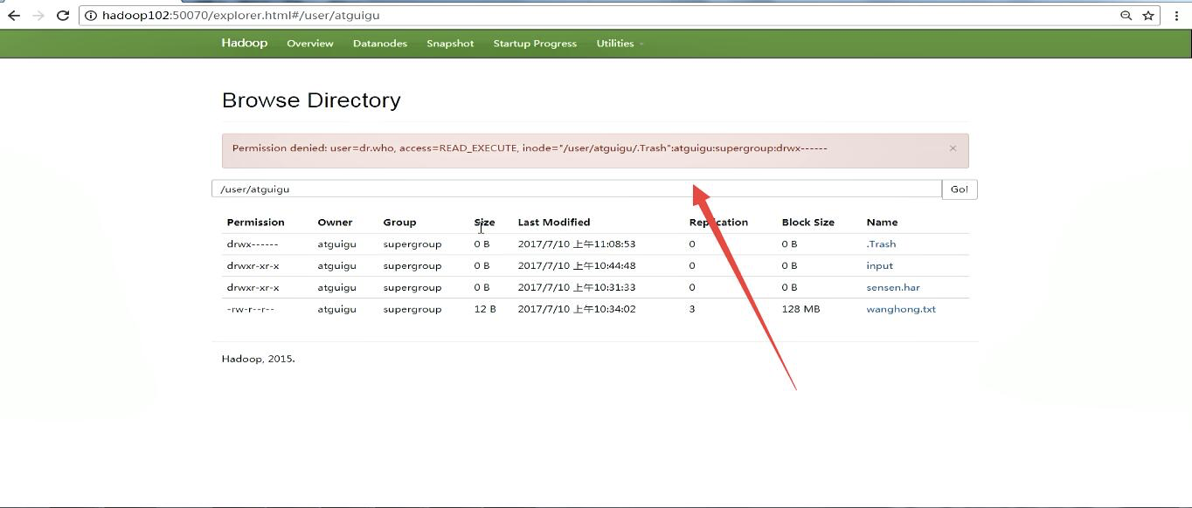Click the Permission denied error message text
Screen dimensions: 1192x508
[530, 148]
